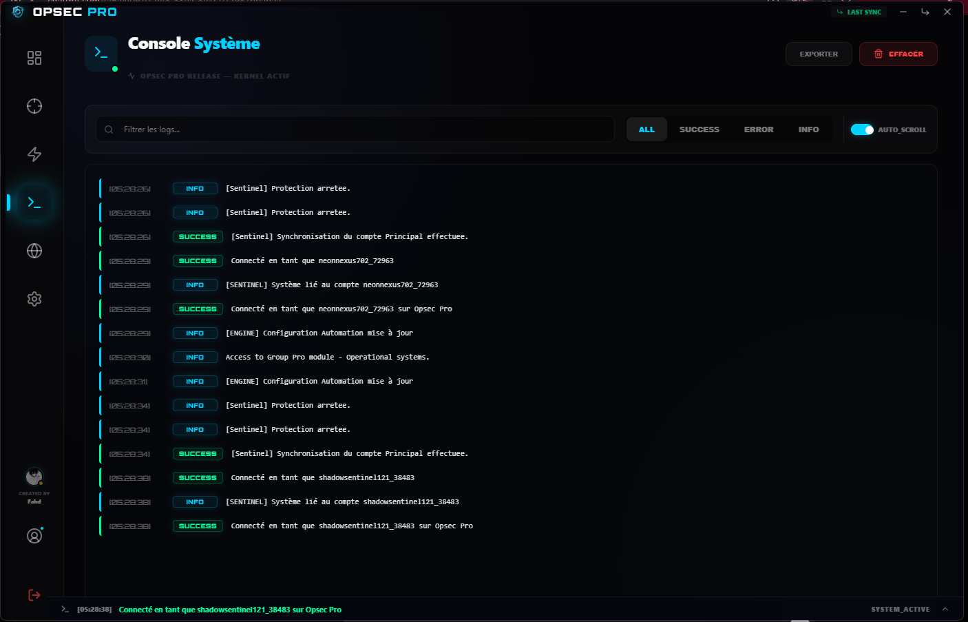Minimize the OPSEC PRO window
This screenshot has height=622, width=968.
point(903,12)
